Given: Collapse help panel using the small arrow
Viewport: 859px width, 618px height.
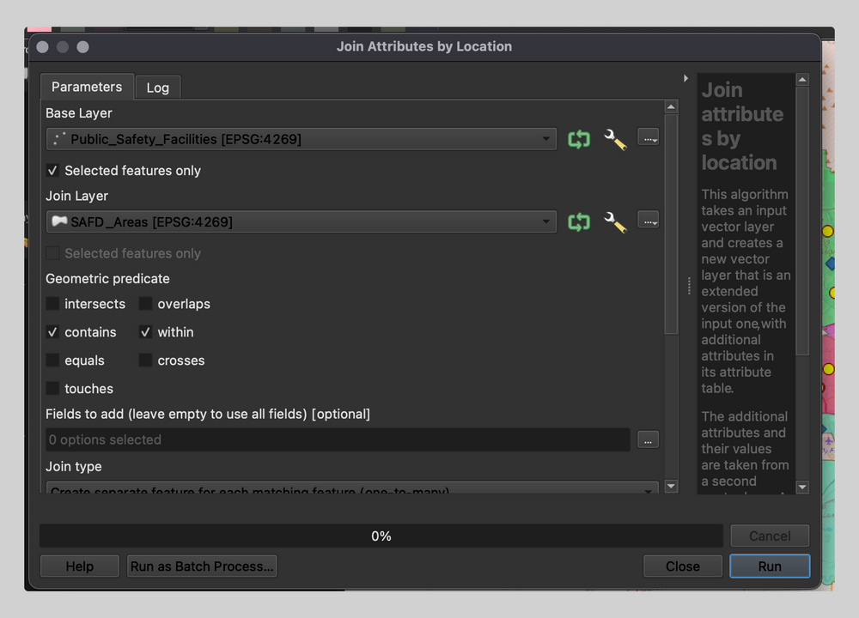Looking at the screenshot, I should click(685, 79).
